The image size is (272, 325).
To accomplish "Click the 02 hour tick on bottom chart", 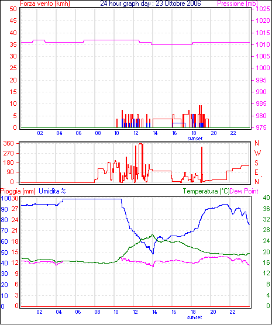I will pyautogui.click(x=39, y=312).
